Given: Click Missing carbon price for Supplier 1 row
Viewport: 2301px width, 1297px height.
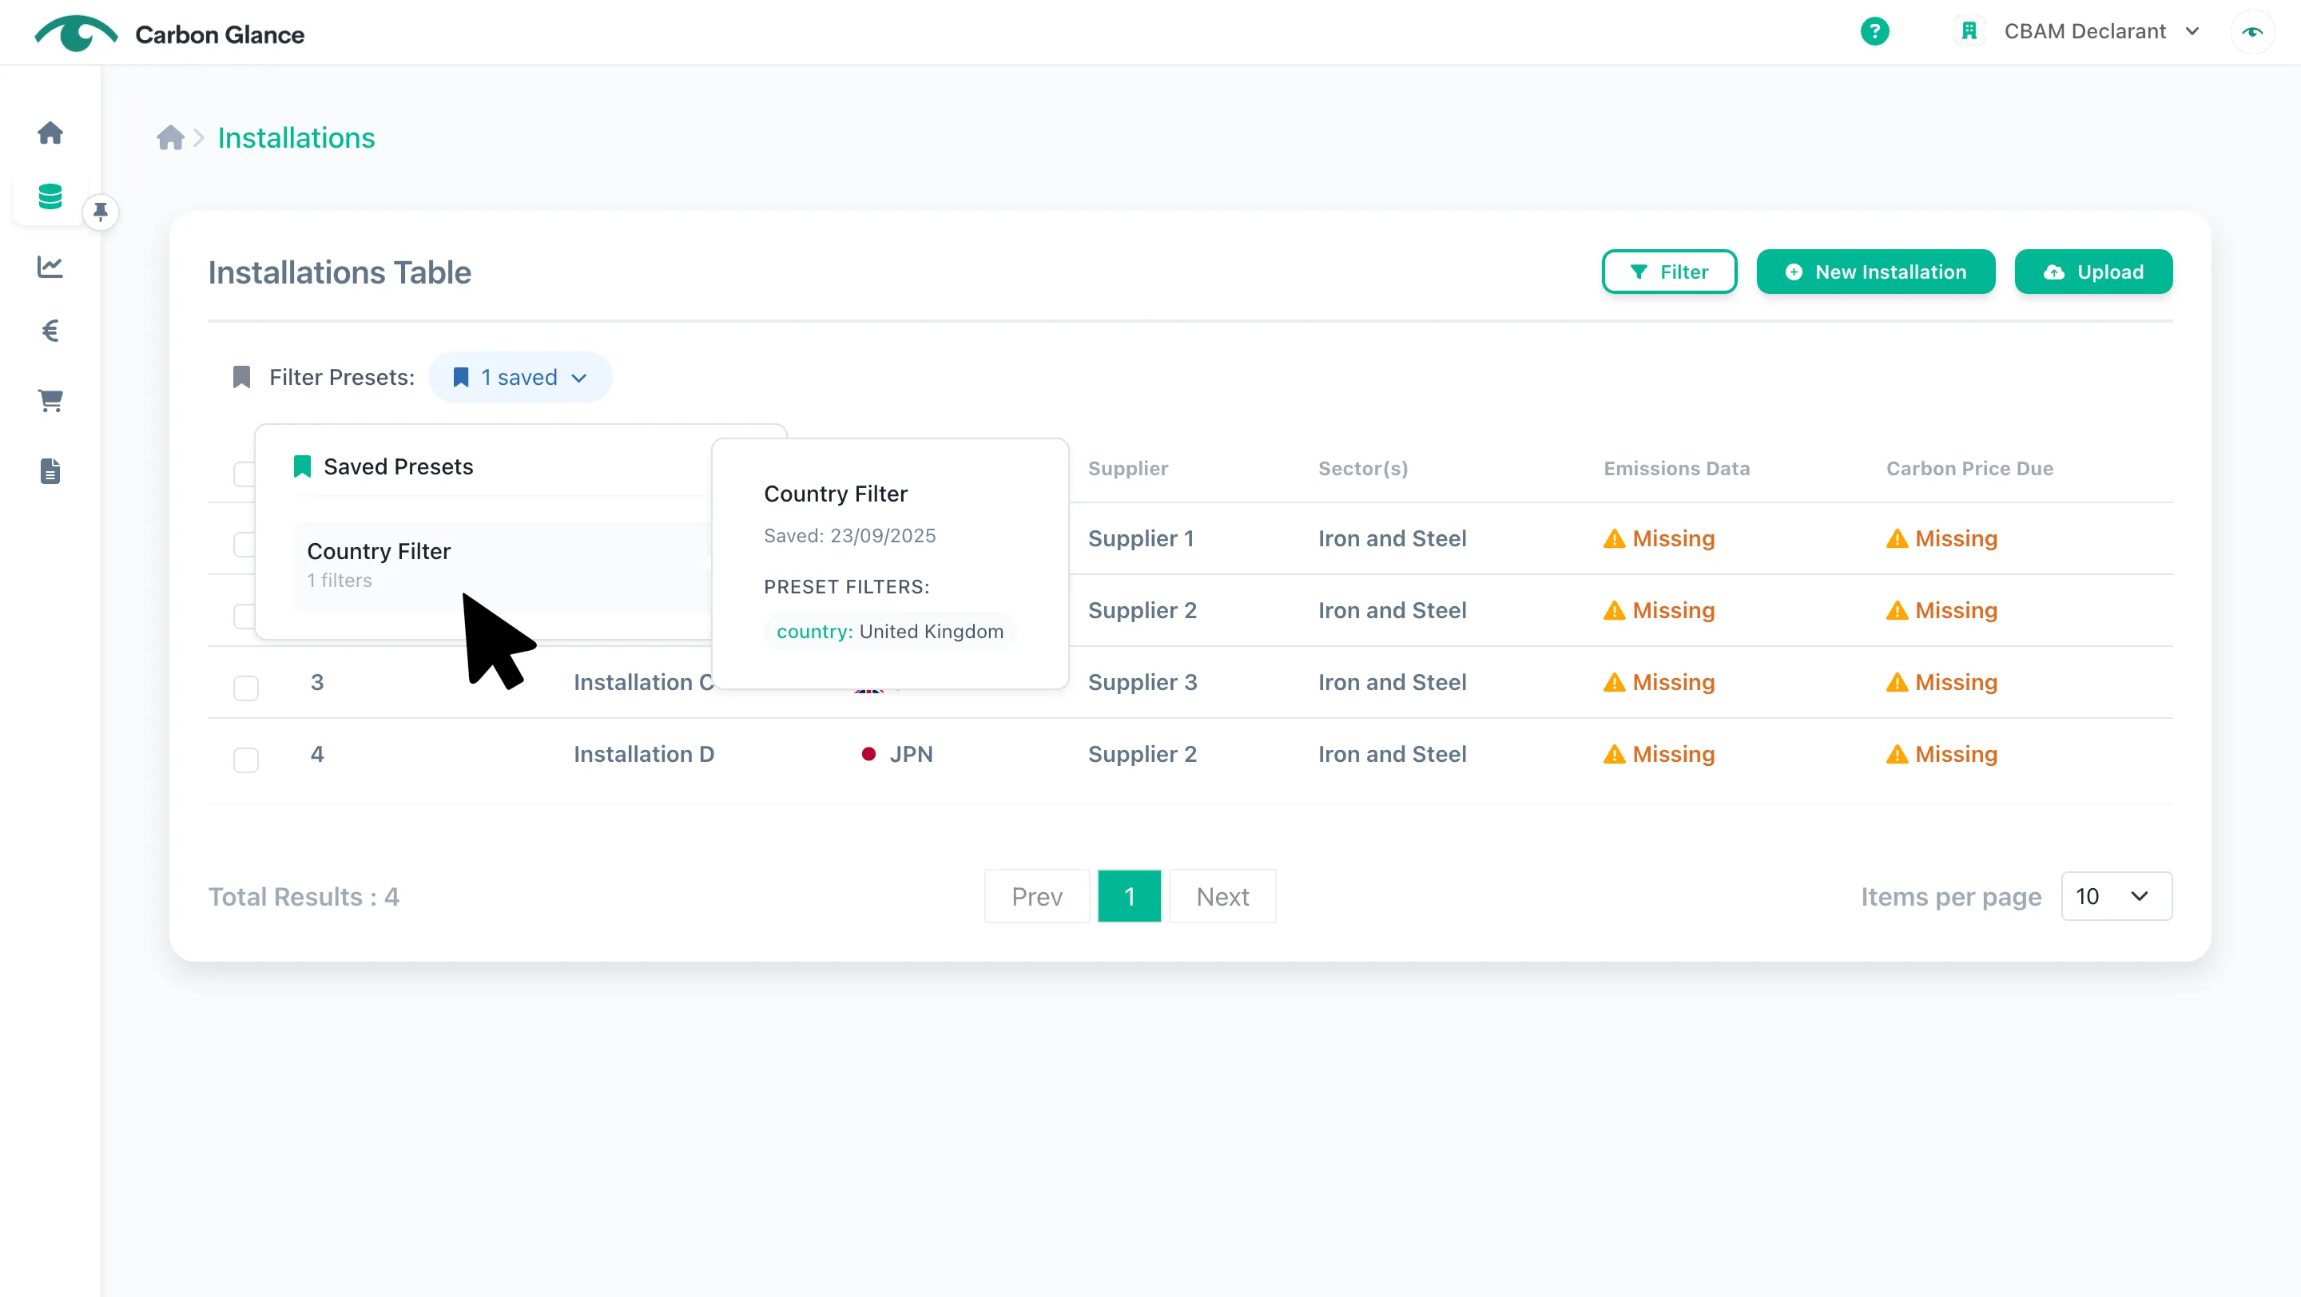Looking at the screenshot, I should [x=1941, y=538].
